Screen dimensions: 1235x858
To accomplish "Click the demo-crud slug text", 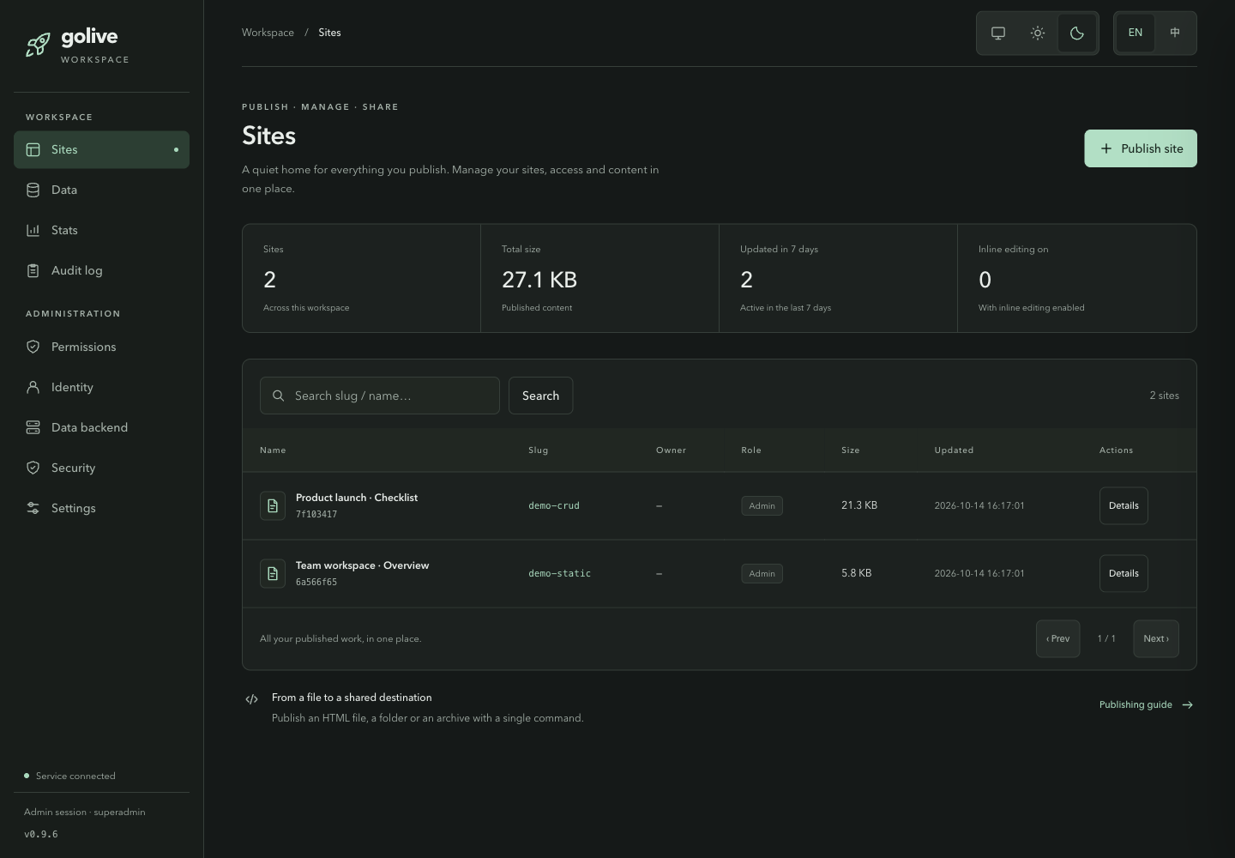I will [x=554, y=505].
